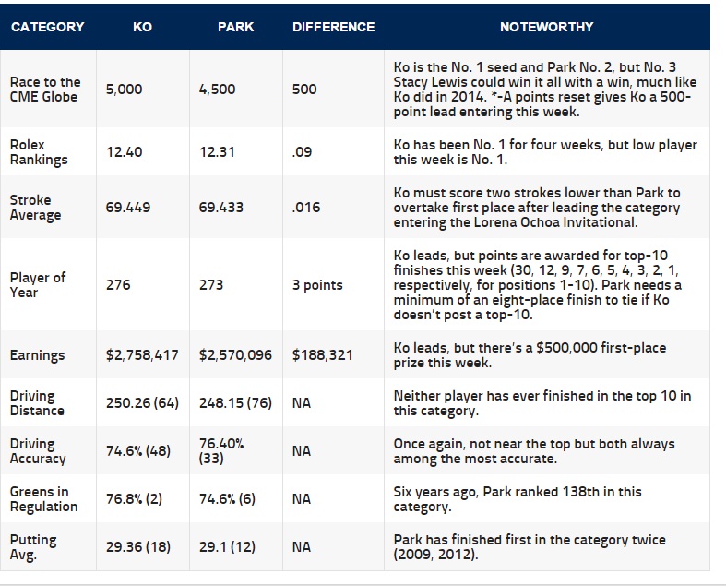
Task: Click the note about Park ranking 138th
Action: coord(518,499)
